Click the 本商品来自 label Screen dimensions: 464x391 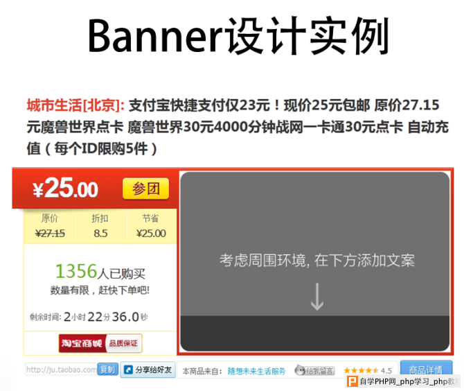pos(202,371)
